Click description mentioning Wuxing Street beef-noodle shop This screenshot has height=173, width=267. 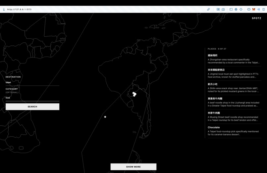coord(233,118)
